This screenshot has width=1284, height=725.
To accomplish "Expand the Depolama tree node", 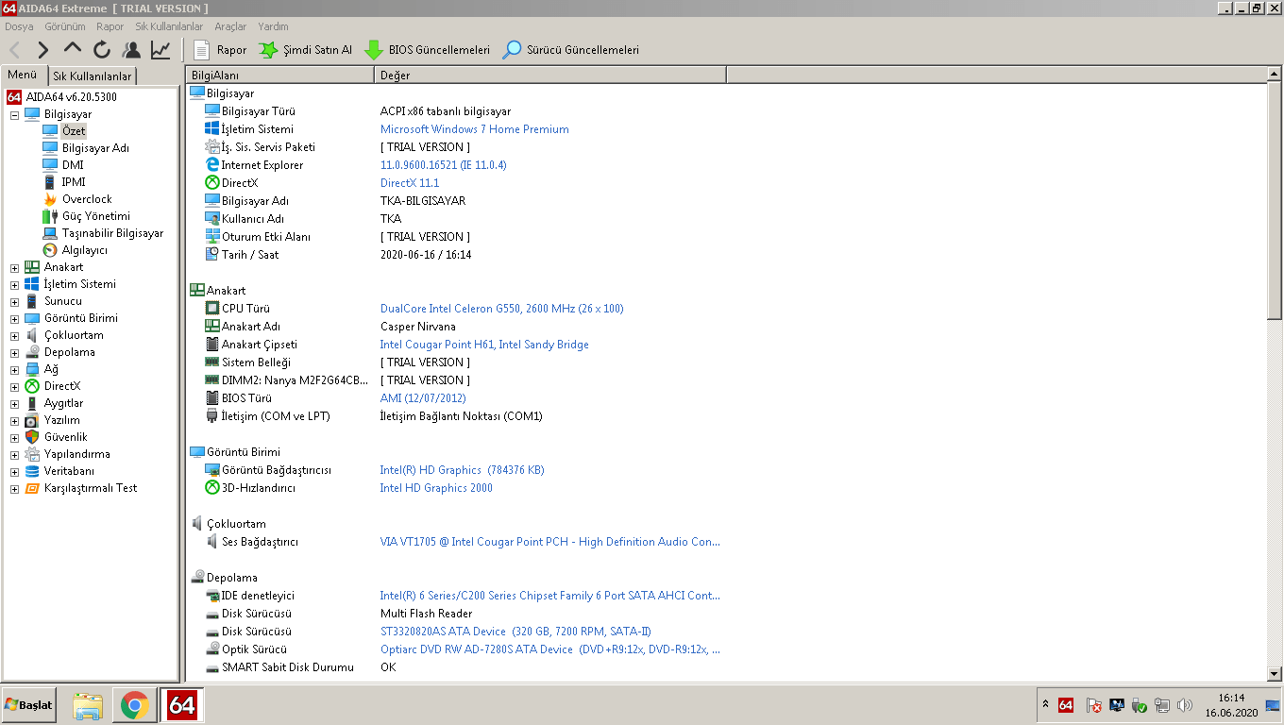I will click(x=14, y=353).
